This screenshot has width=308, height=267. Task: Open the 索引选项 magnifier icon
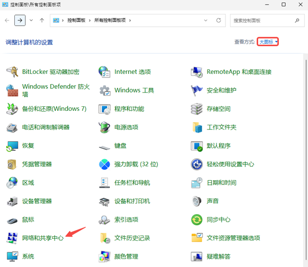104,220
